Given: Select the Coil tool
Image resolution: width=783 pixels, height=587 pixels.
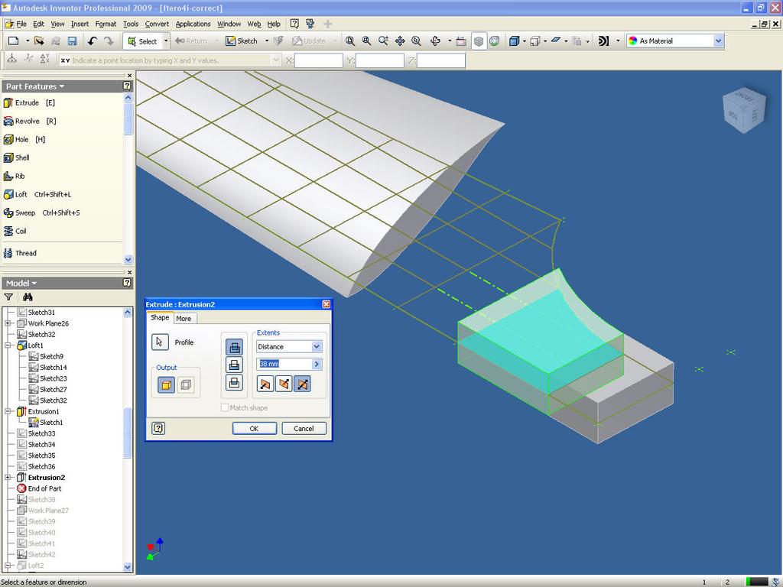Looking at the screenshot, I should [15, 231].
